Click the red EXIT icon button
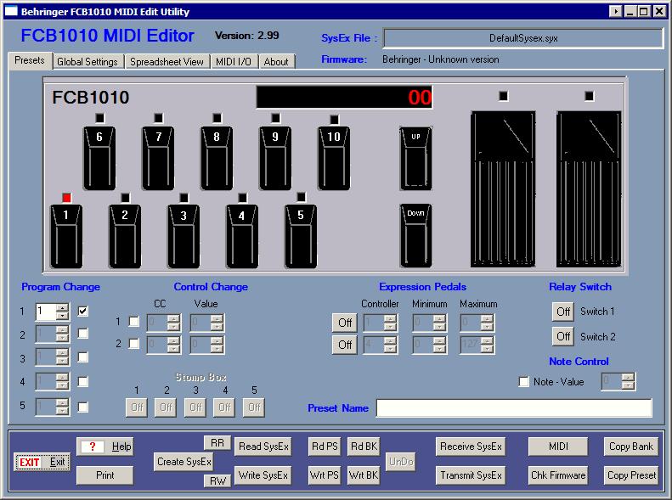This screenshot has height=500, width=672. [42, 462]
